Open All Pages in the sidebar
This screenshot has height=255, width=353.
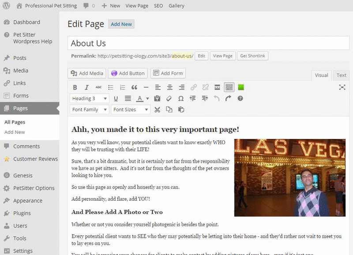[x=15, y=122]
